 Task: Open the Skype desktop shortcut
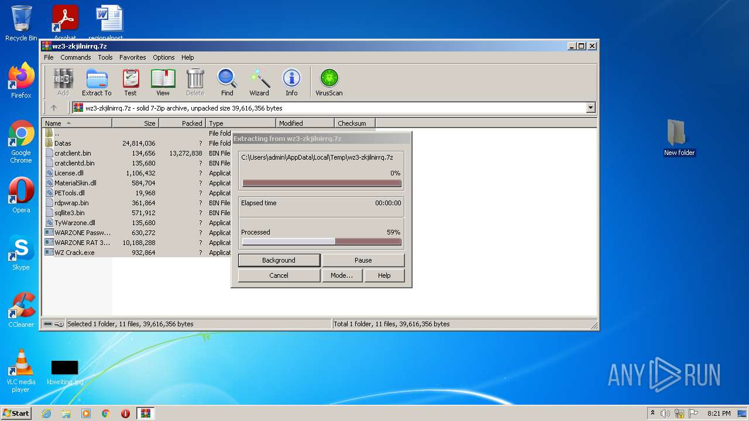(x=21, y=253)
